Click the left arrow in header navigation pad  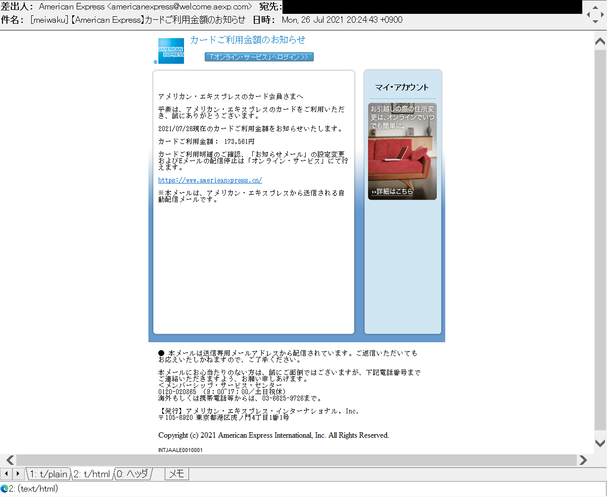(x=588, y=15)
